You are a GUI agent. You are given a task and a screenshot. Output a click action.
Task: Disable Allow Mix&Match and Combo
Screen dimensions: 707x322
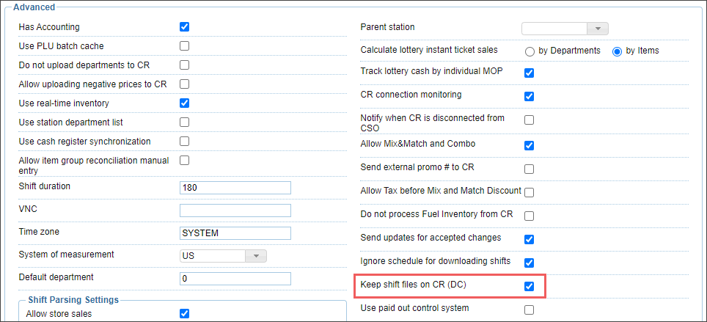(530, 146)
